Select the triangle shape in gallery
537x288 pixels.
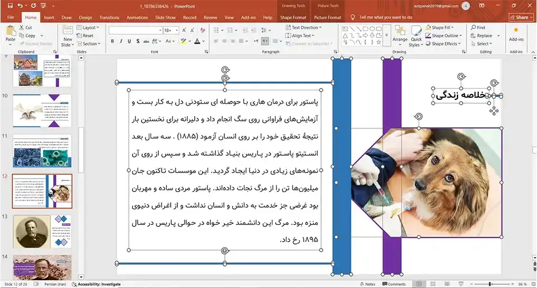pyautogui.click(x=345, y=36)
